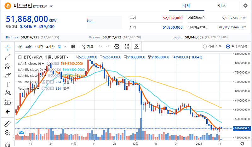Screen dimensions: 252x147
Task: Select the 1분 interval
Action: 20,47
